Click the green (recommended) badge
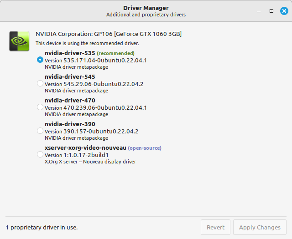This screenshot has height=239, width=292. [115, 53]
